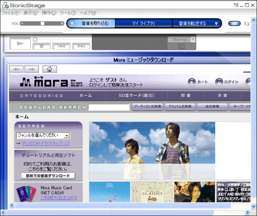This screenshot has height=216, width=257.
Task: Click the browser Back arrow button
Action: (16, 69)
